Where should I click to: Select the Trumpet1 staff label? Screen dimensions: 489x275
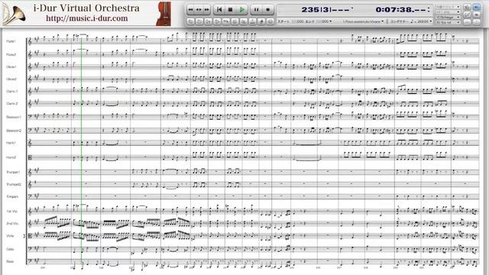tap(13, 172)
